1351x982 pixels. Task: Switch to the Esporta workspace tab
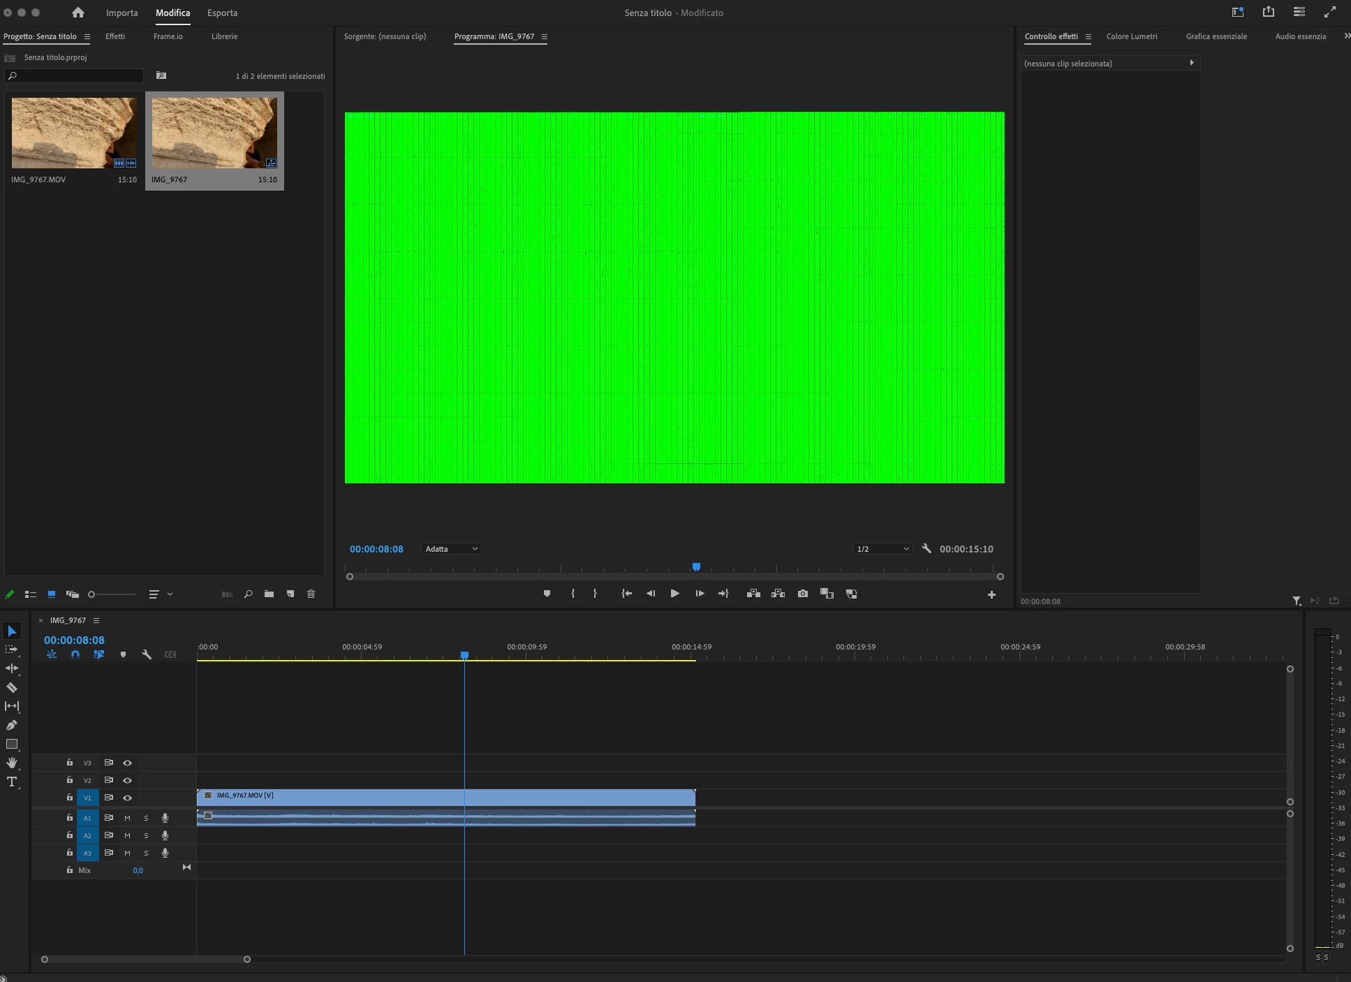pos(222,13)
